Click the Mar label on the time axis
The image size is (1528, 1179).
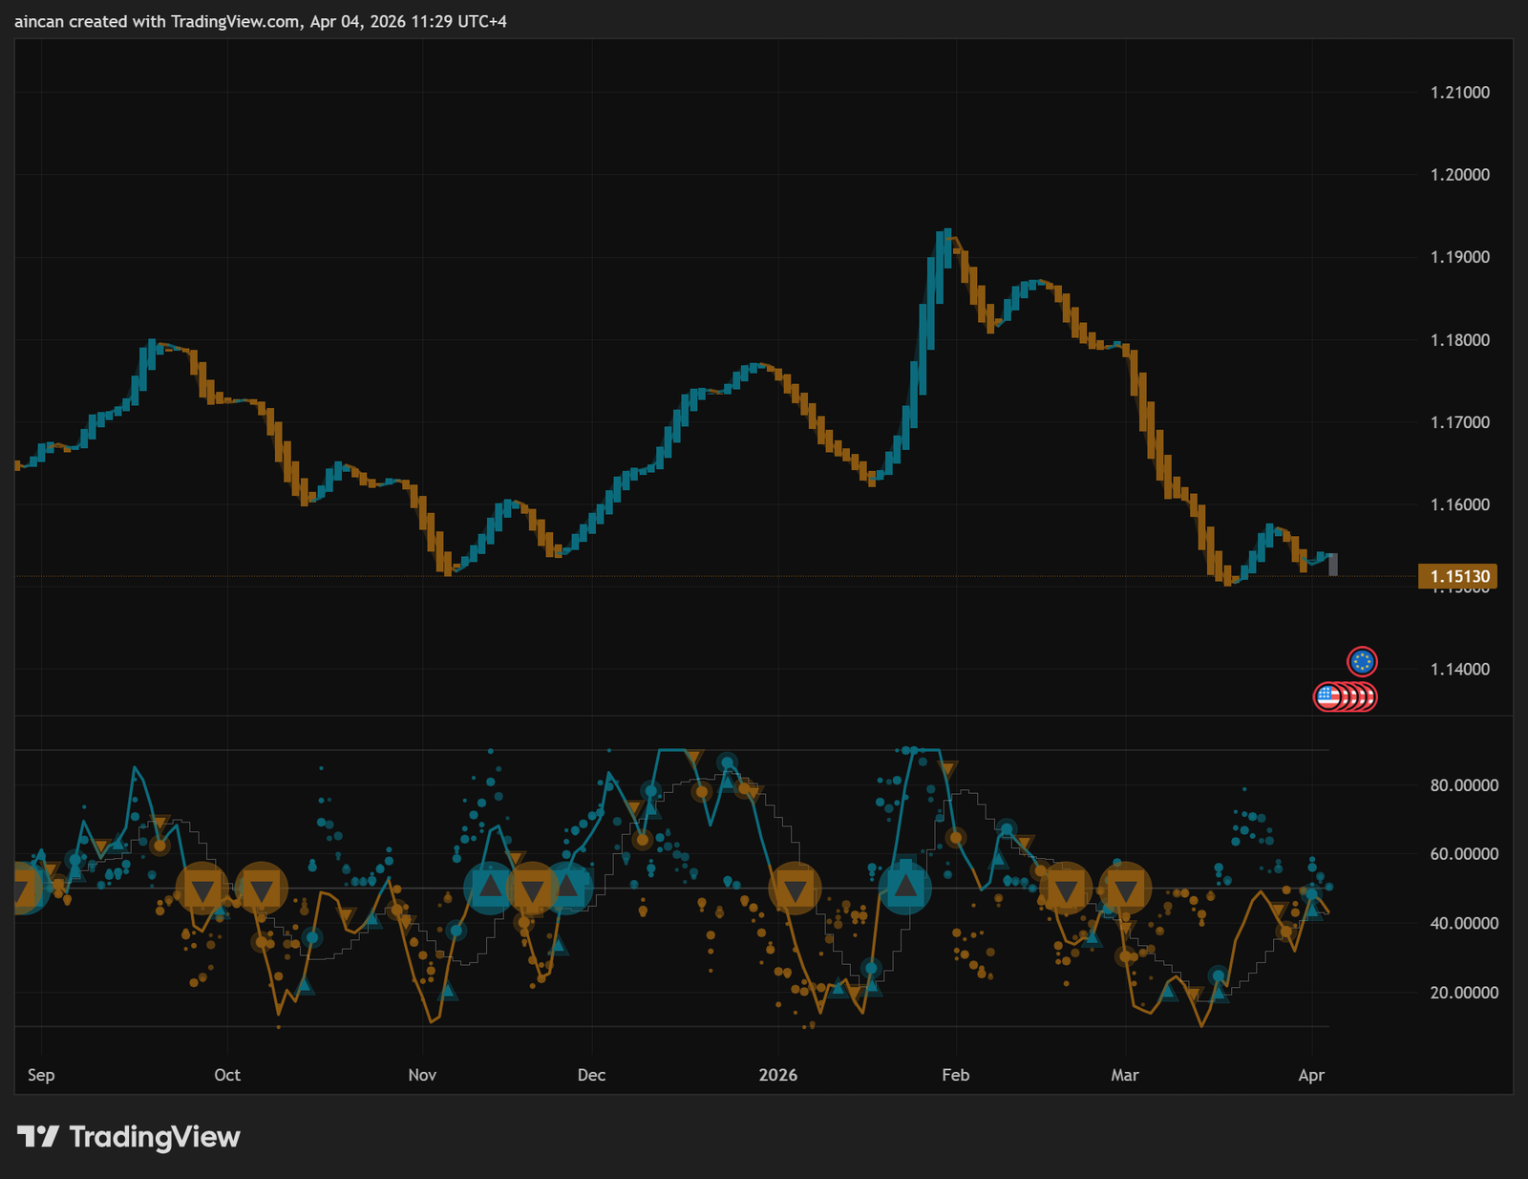click(x=1125, y=1075)
